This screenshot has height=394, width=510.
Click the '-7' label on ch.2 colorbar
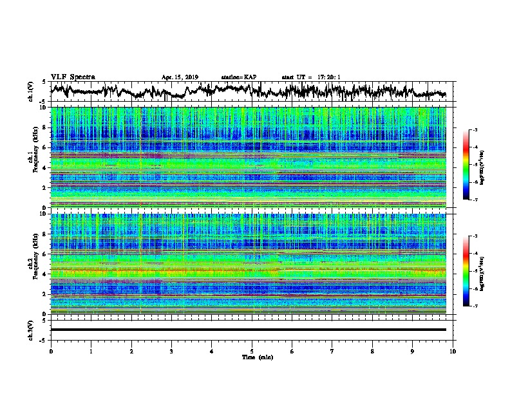tap(475, 306)
